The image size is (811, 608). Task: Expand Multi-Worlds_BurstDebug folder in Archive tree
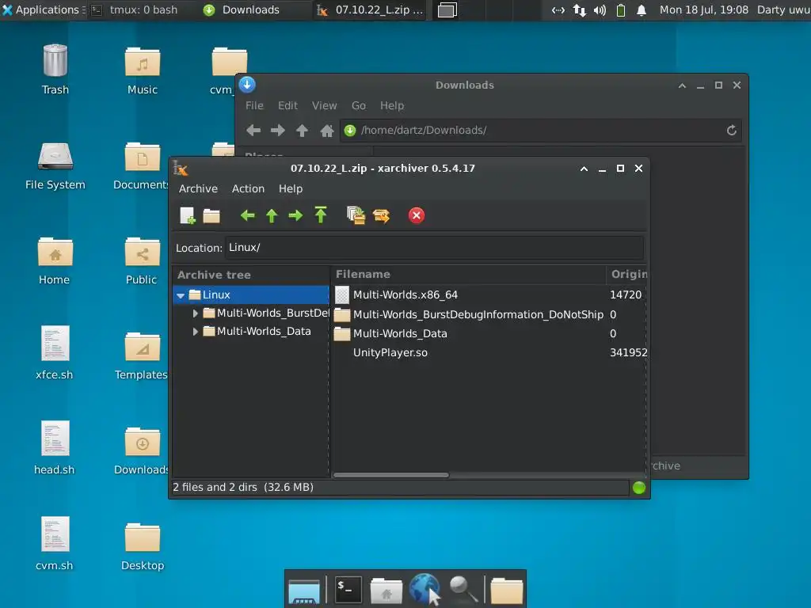click(195, 313)
